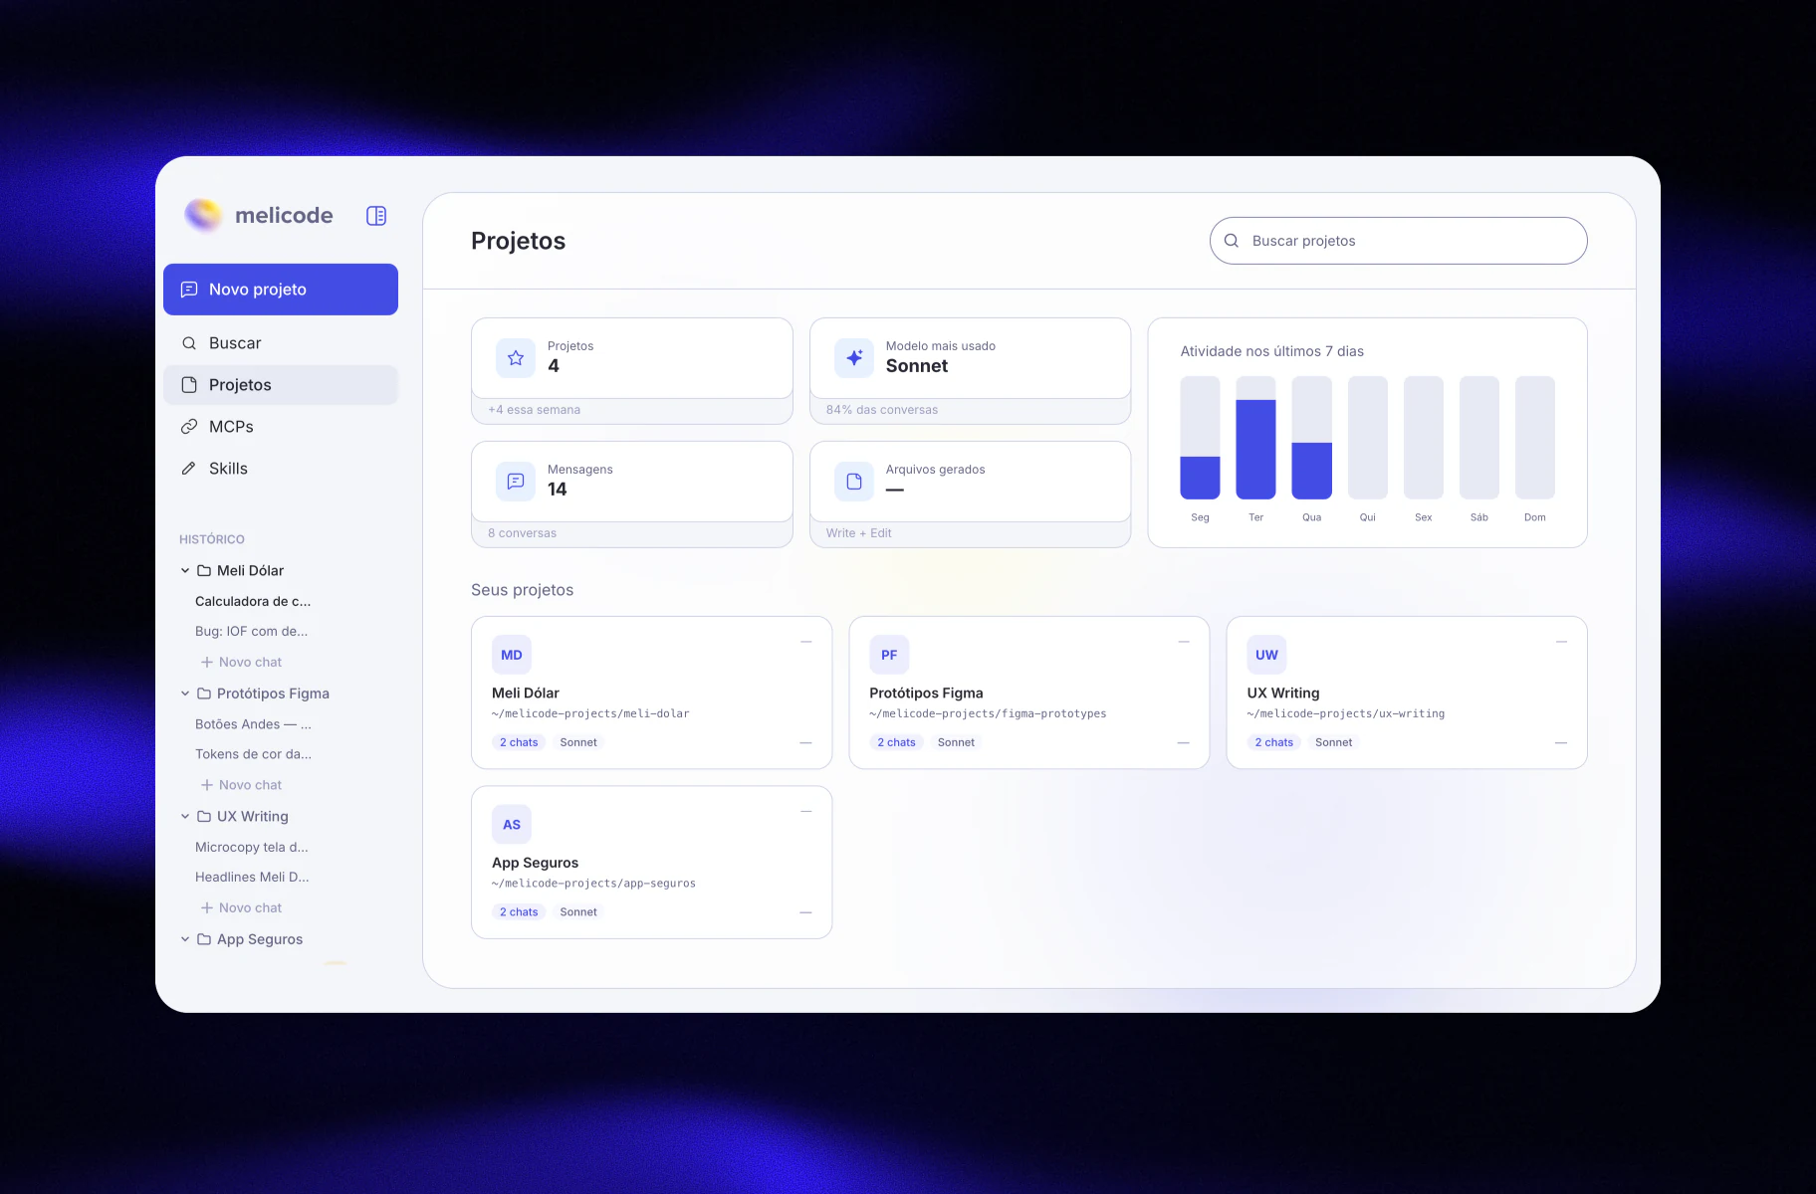The height and width of the screenshot is (1194, 1816).
Task: Click the file icon on Arquivos gerados
Action: (854, 482)
